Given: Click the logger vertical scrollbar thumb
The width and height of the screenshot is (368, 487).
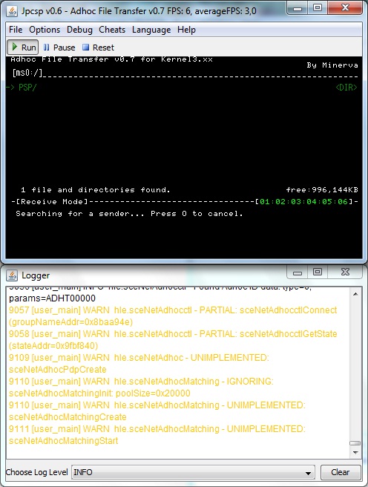Looking at the screenshot, I should (355, 443).
